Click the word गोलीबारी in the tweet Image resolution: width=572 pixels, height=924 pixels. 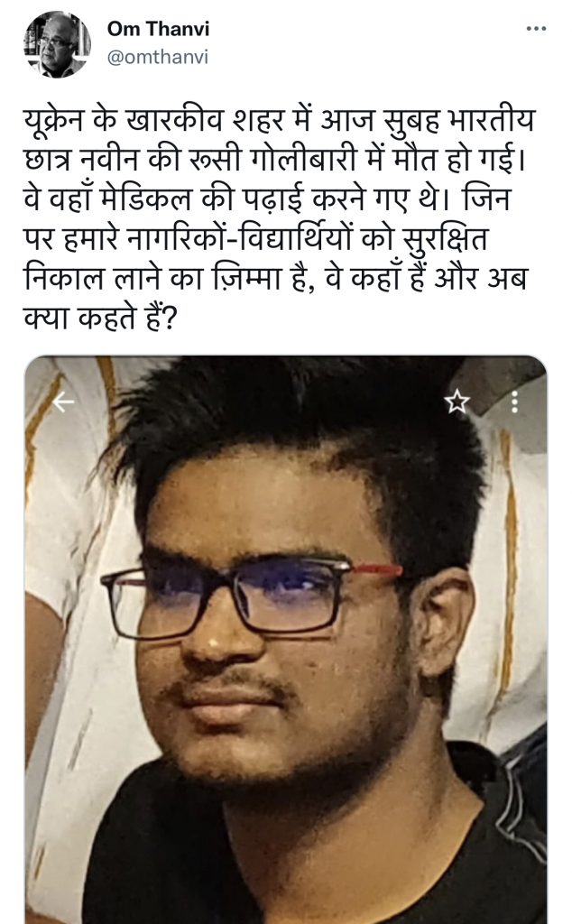pyautogui.click(x=304, y=160)
